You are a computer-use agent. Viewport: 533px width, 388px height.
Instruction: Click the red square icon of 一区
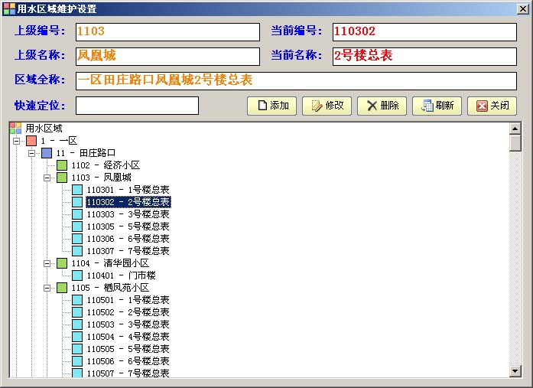[31, 141]
